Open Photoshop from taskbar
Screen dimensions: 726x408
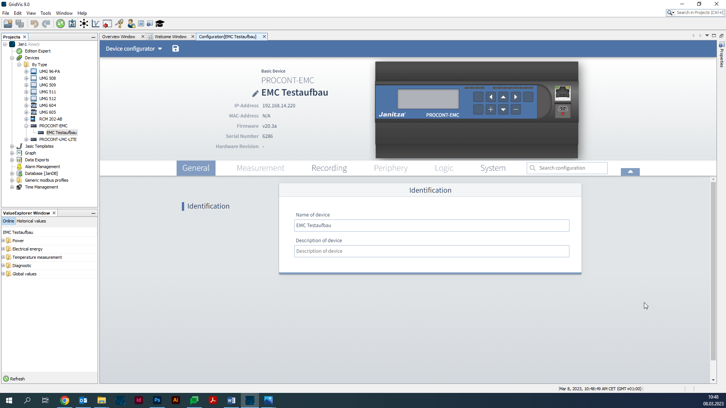point(157,400)
